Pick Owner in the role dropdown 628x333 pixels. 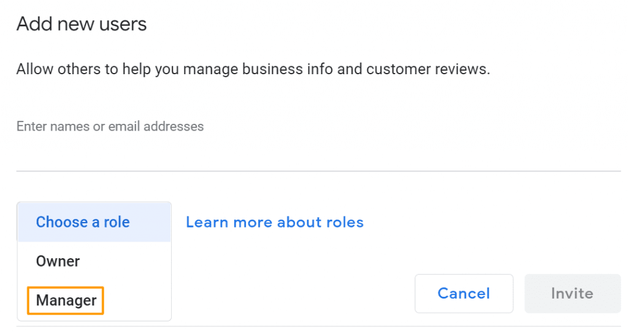point(58,261)
